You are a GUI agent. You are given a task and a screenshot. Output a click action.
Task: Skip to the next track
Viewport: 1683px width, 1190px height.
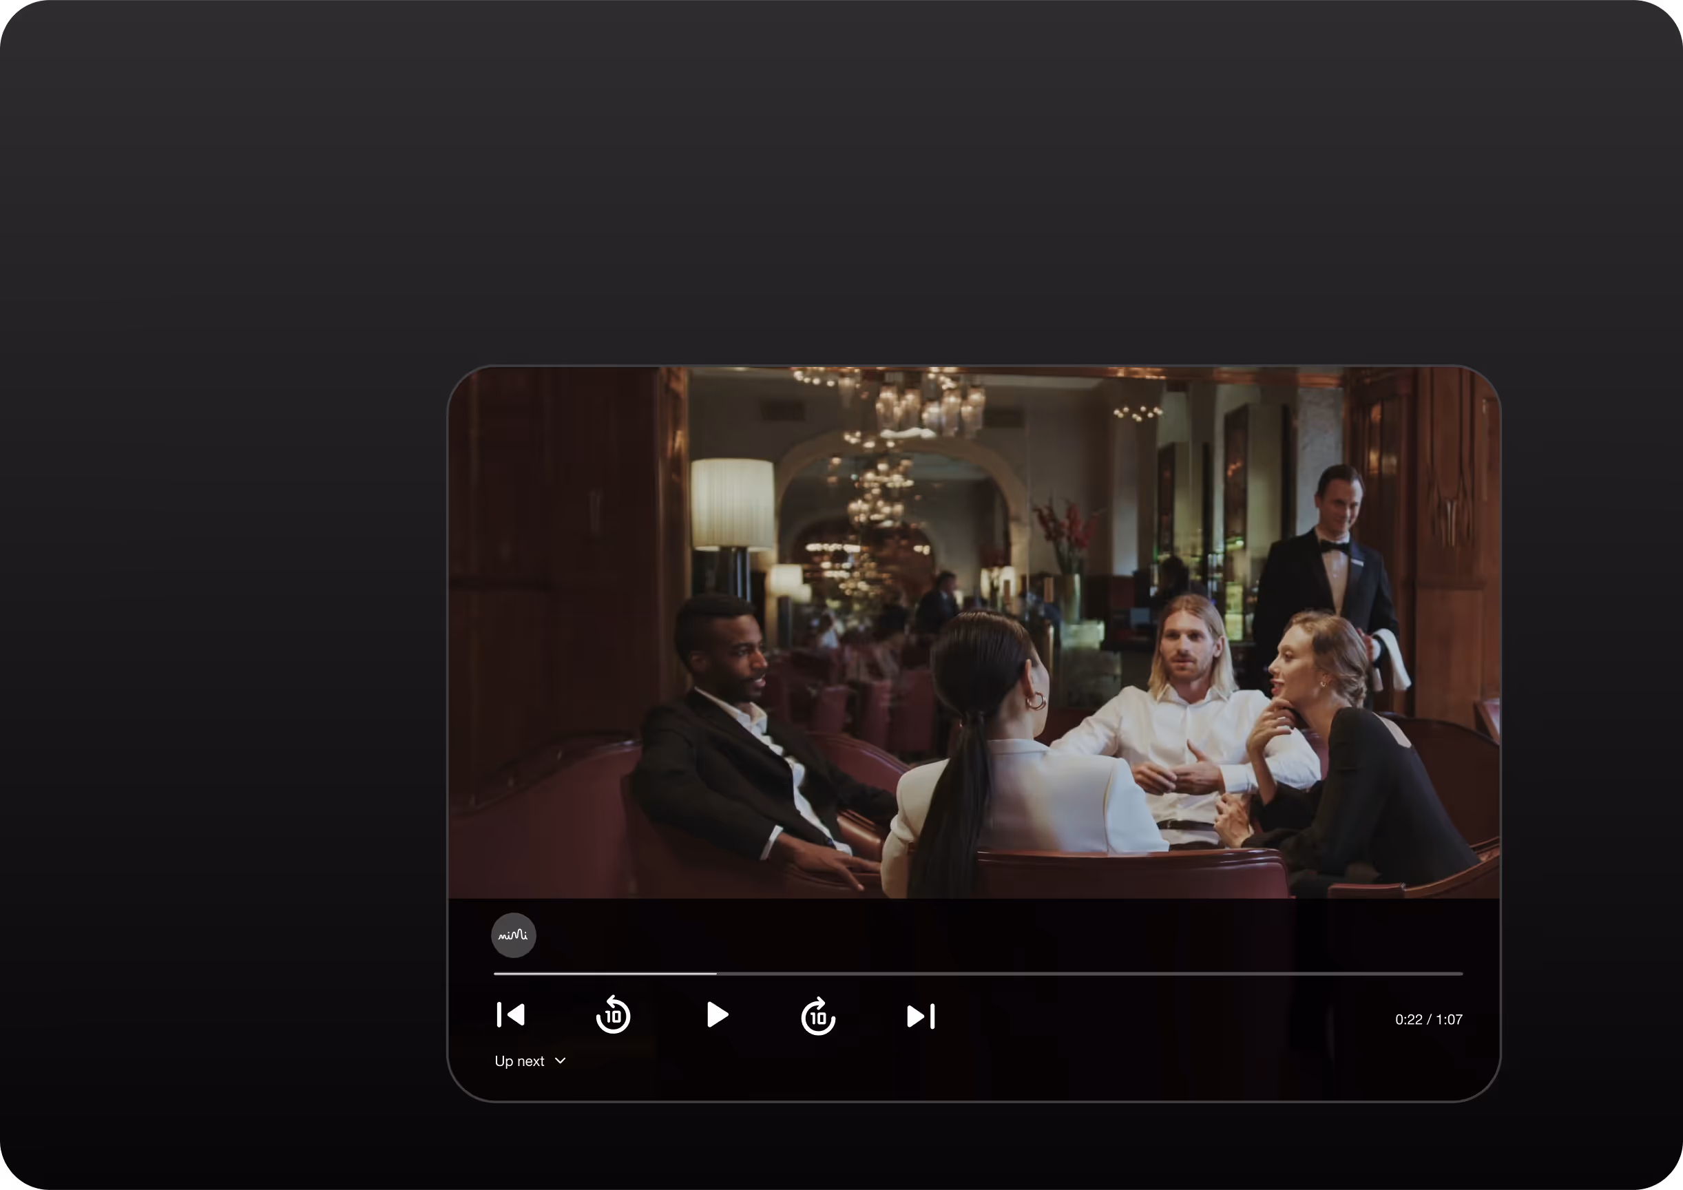(x=921, y=1016)
